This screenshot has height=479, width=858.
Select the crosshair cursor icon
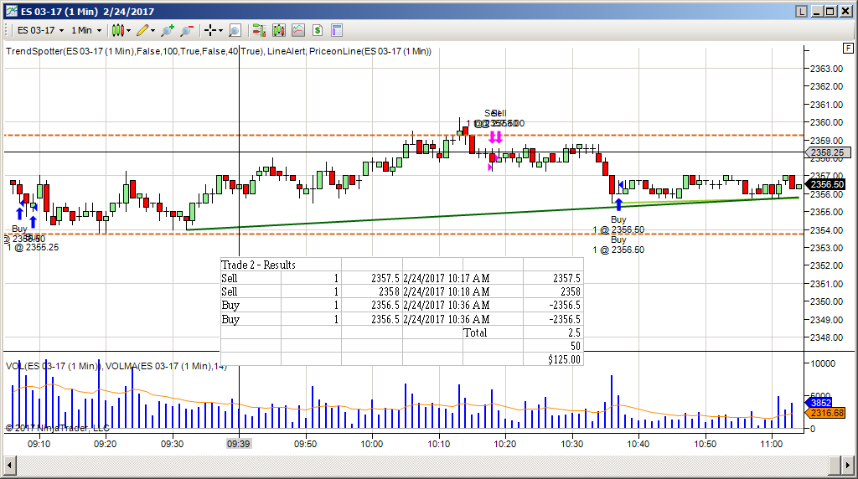coord(210,31)
